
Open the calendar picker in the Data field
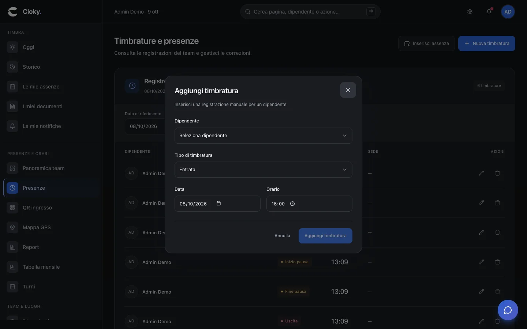click(218, 204)
